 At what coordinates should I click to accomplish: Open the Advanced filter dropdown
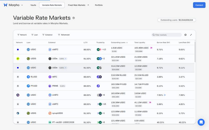[x=64, y=35]
